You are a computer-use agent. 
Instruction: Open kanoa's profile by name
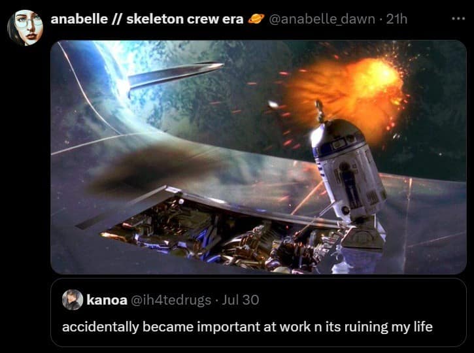(107, 300)
